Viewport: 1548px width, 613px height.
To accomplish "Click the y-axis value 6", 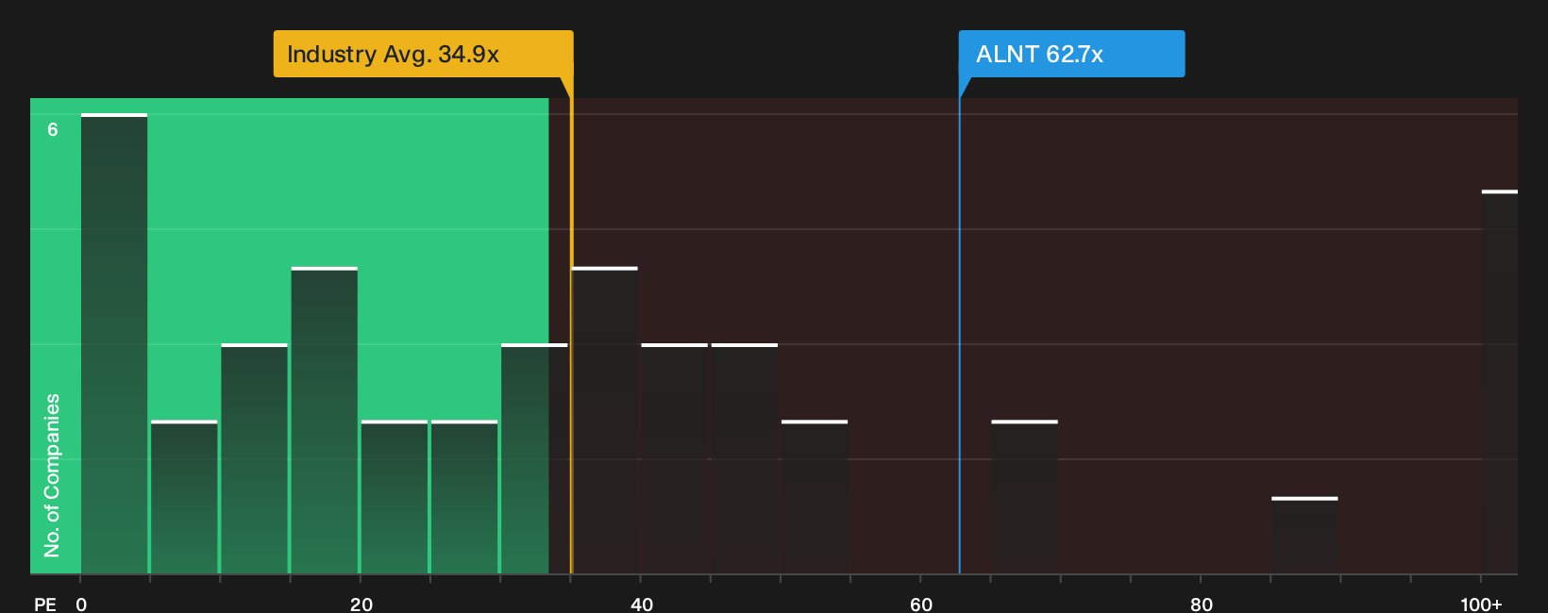I will [53, 129].
